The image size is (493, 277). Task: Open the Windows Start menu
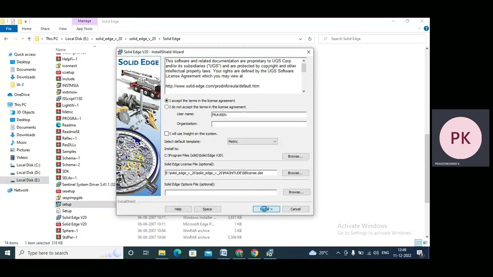(7, 253)
